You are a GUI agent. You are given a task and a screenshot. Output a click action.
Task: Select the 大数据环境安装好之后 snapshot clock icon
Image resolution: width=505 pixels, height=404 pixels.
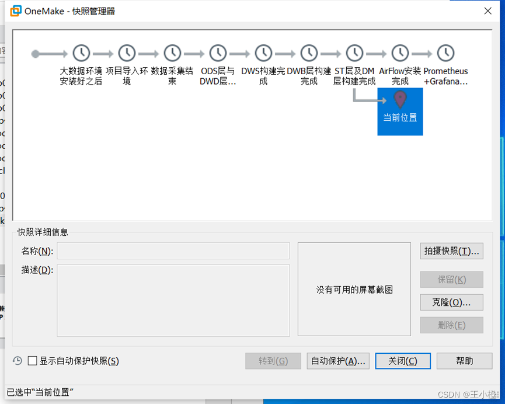tap(81, 53)
